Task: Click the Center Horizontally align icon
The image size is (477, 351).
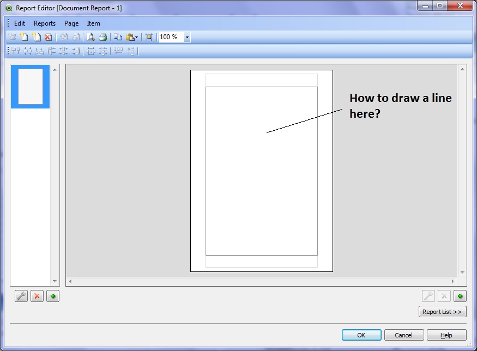Action: [x=64, y=51]
